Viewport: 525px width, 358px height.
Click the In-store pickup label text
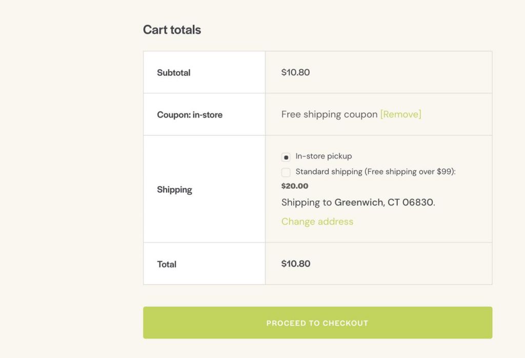click(324, 156)
